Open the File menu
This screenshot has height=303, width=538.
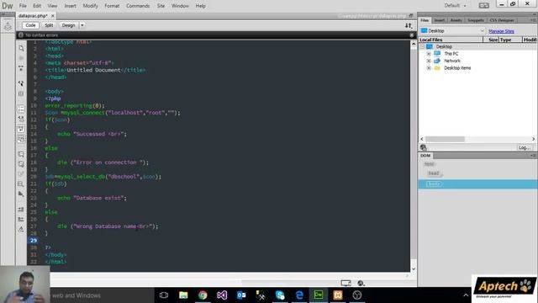point(23,6)
